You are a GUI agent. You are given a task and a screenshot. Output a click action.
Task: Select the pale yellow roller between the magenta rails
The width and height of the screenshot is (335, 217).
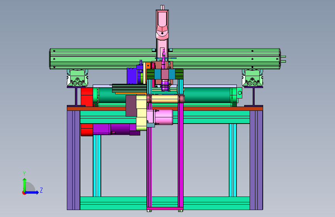(165, 99)
